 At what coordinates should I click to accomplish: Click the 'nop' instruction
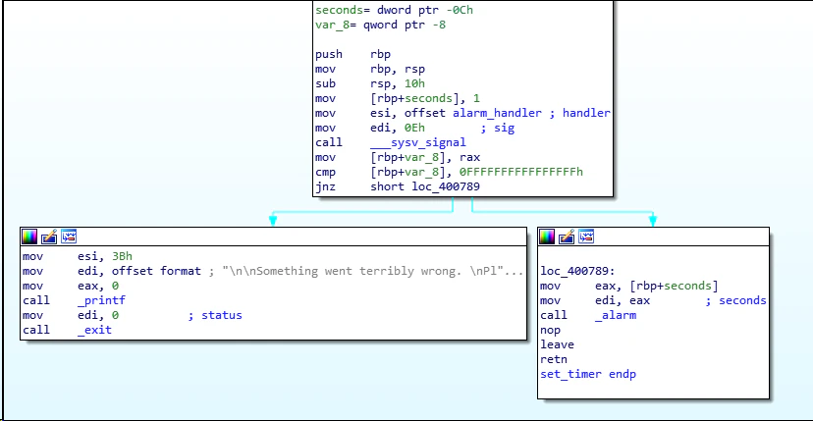coord(550,330)
